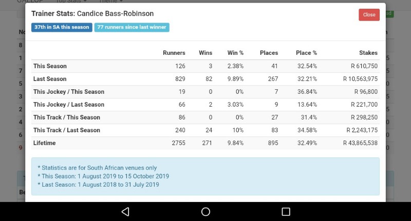Click the Lifetime stakes value R 43,865,538
The width and height of the screenshot is (411, 221).
click(x=360, y=143)
